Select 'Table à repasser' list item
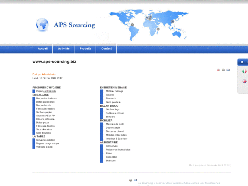 (x=115, y=113)
